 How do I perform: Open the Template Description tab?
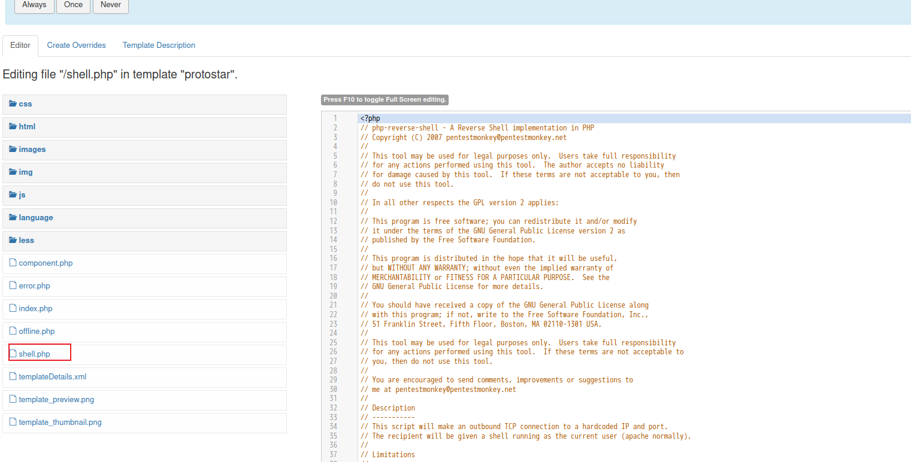pyautogui.click(x=159, y=45)
